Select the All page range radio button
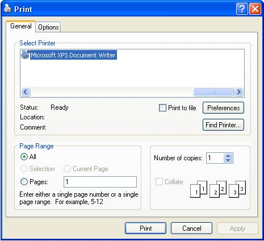Viewport: 264px width, 241px height. click(24, 157)
